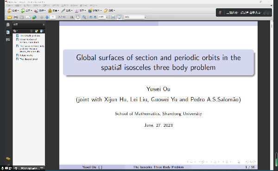Open 'Future works' bookmark
Screen dimensions: 278x171
[x=26, y=55]
